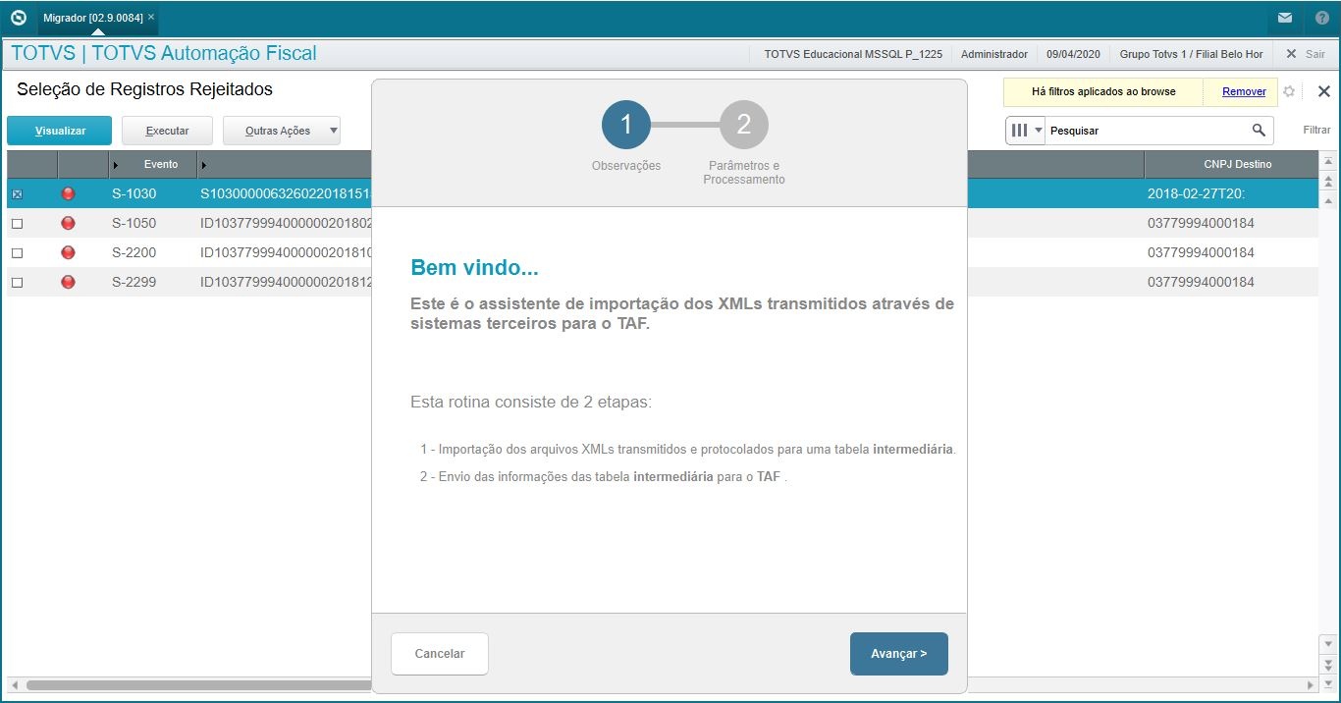Open the help question mark icon
This screenshot has height=703, width=1341.
point(1321,18)
